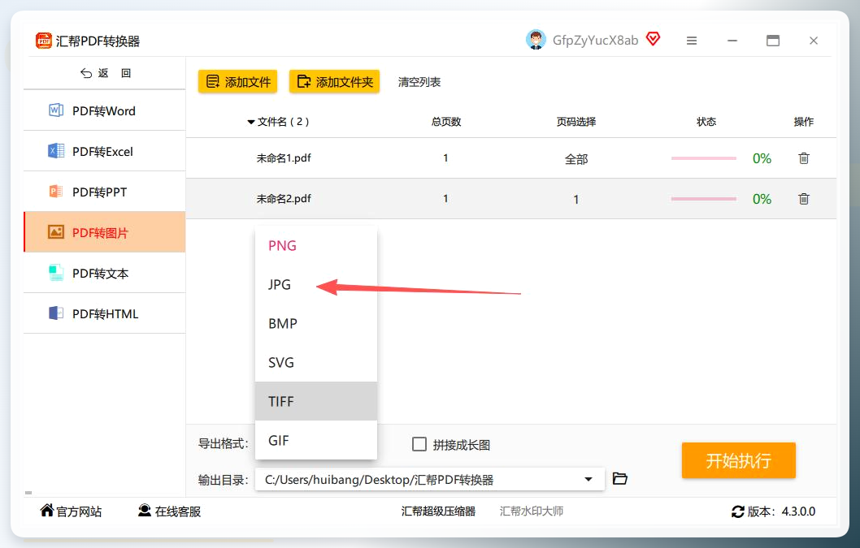Click the PDF转图片 picture icon
Viewport: 860px width, 548px height.
click(56, 232)
